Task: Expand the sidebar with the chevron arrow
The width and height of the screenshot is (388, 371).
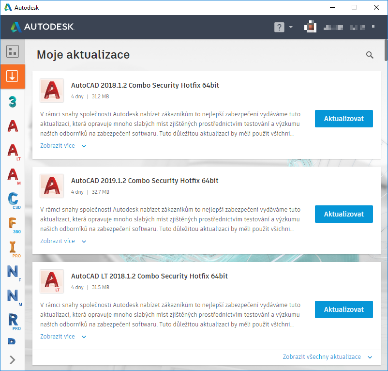Action: coord(13,359)
